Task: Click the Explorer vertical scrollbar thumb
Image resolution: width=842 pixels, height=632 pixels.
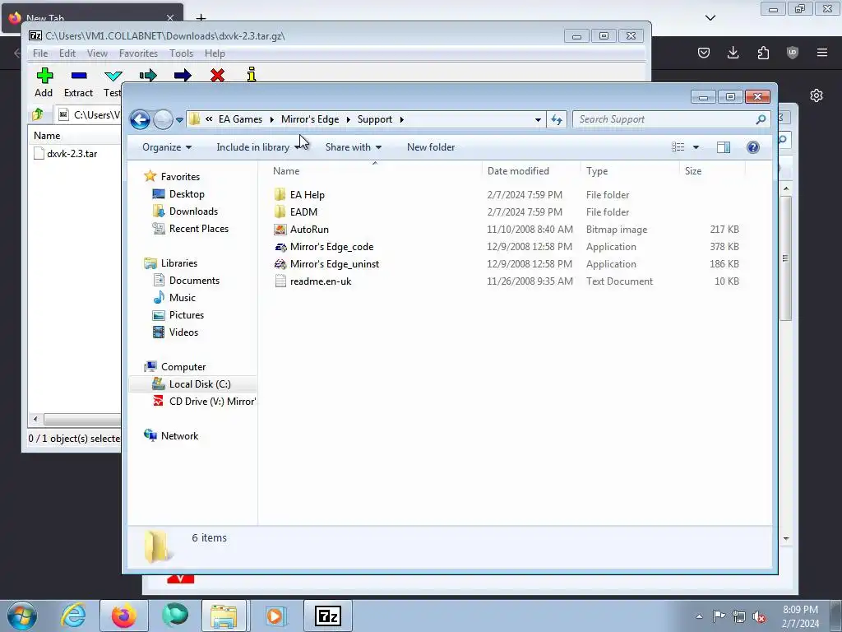Action: pyautogui.click(x=785, y=258)
